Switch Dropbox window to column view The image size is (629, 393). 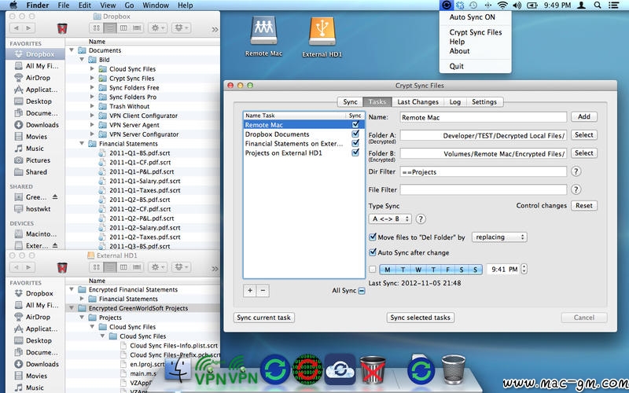123,28
